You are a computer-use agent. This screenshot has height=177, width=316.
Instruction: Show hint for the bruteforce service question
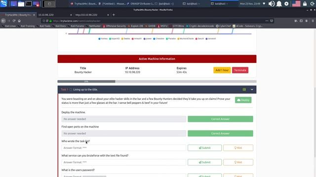[238, 162]
